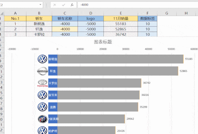Click the axis value 30000 on chart
This screenshot has width=198, height=134.
(125, 49)
